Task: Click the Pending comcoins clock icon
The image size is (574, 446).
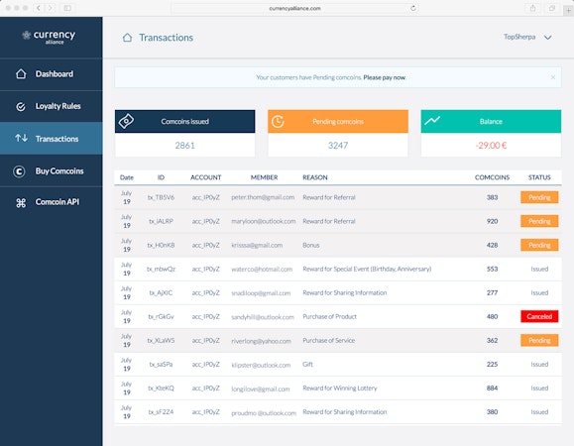Action: click(278, 122)
